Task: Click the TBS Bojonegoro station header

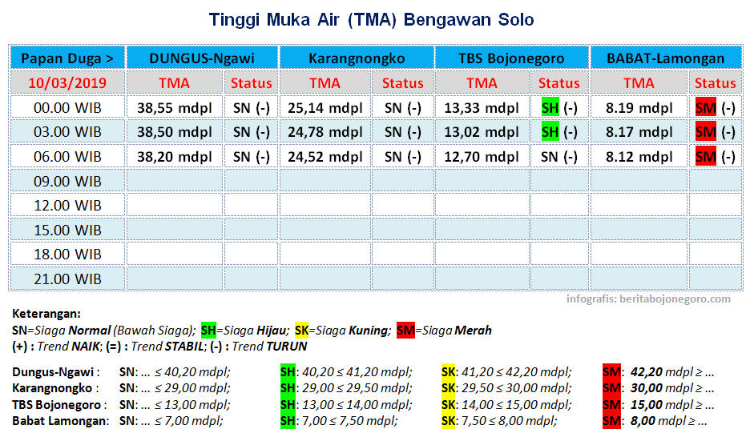Action: pos(512,58)
